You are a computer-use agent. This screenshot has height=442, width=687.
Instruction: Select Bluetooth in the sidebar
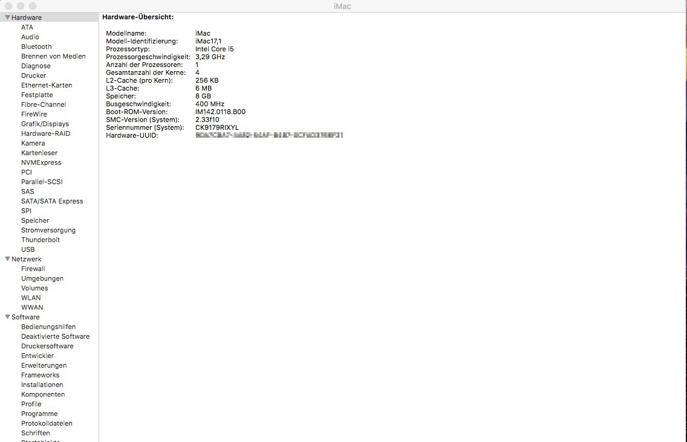36,46
